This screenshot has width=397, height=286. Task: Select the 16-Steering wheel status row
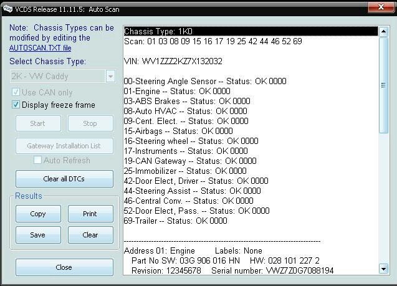pyautogui.click(x=251, y=141)
